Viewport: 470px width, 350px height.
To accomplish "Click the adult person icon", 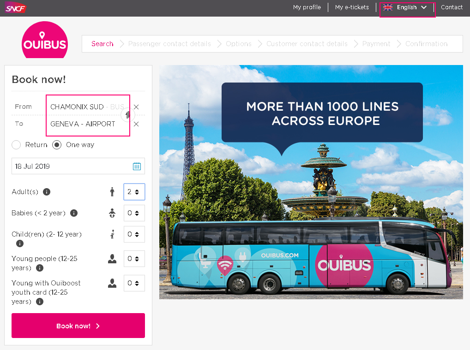I will (x=112, y=192).
